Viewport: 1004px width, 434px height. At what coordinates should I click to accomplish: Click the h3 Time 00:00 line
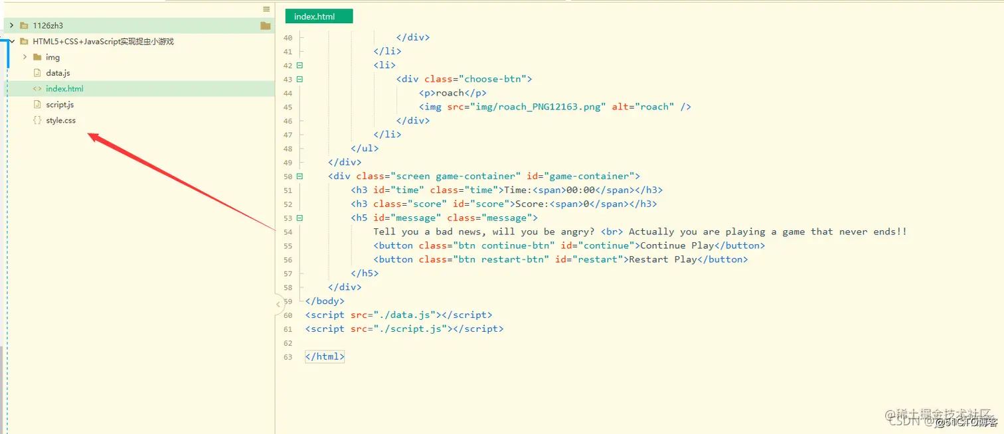pos(507,190)
